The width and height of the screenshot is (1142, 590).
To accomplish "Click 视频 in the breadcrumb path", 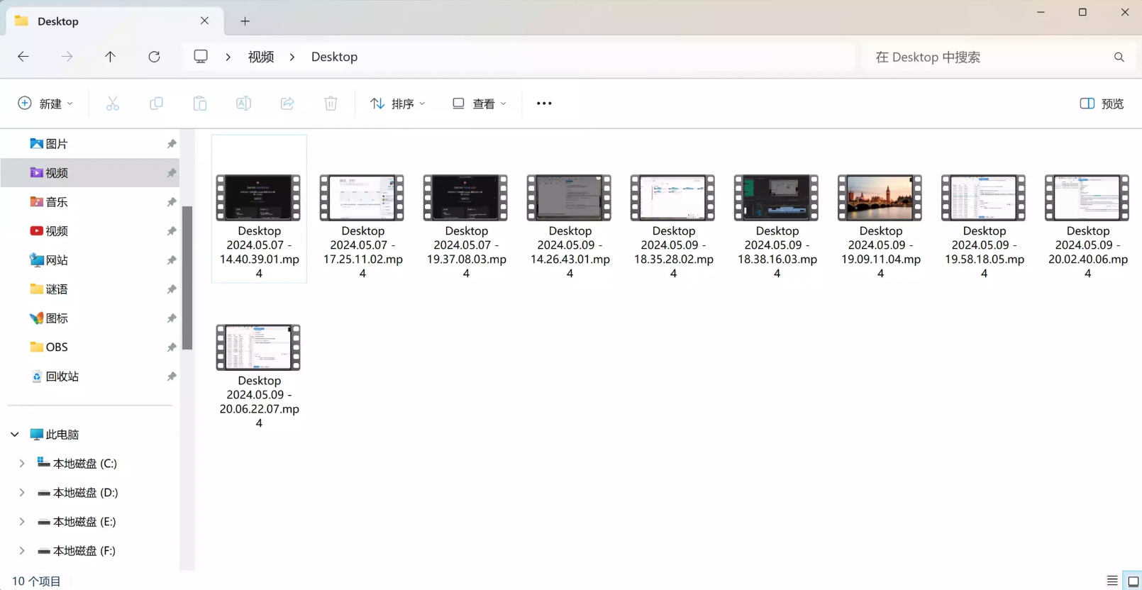I will click(x=261, y=57).
